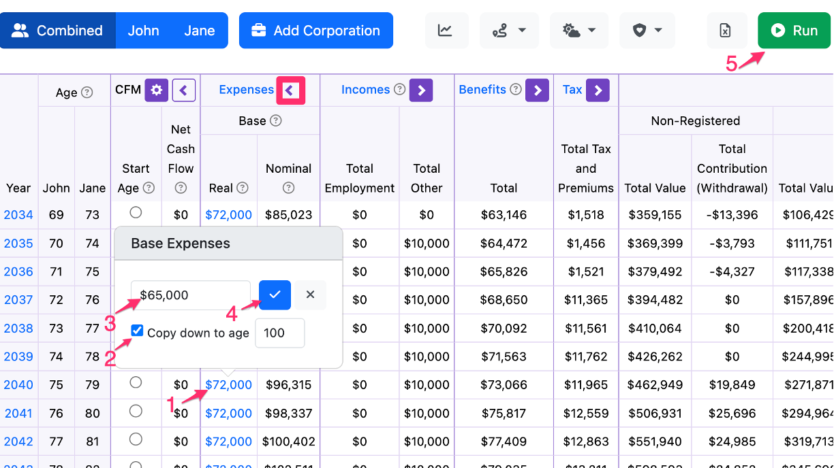Collapse the Expenses column group
Screen dimensions: 834x468
click(291, 90)
